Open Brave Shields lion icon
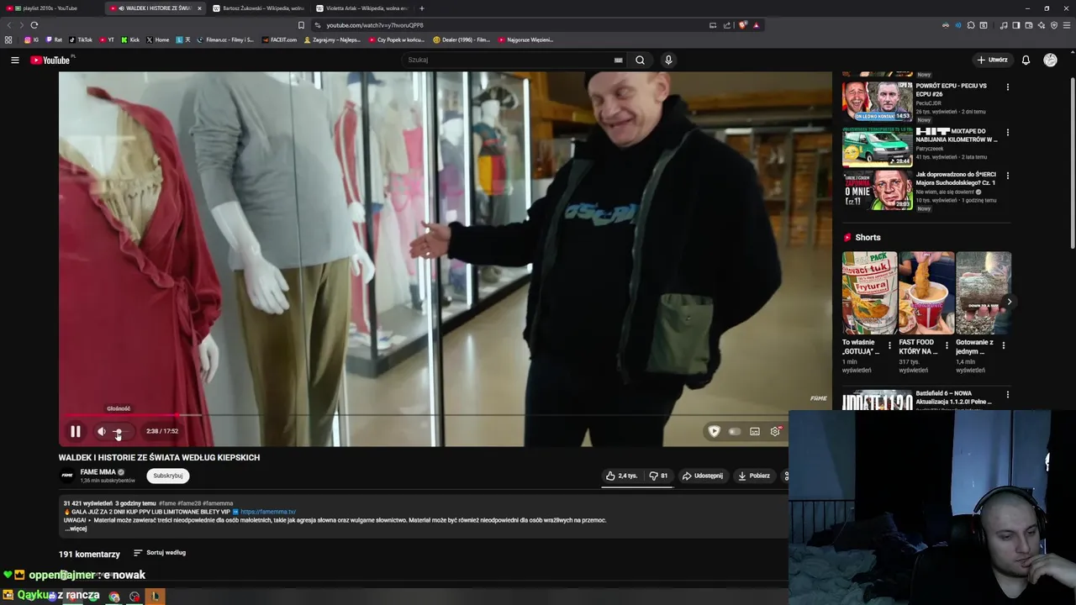Viewport: 1076px width, 605px height. (x=742, y=25)
